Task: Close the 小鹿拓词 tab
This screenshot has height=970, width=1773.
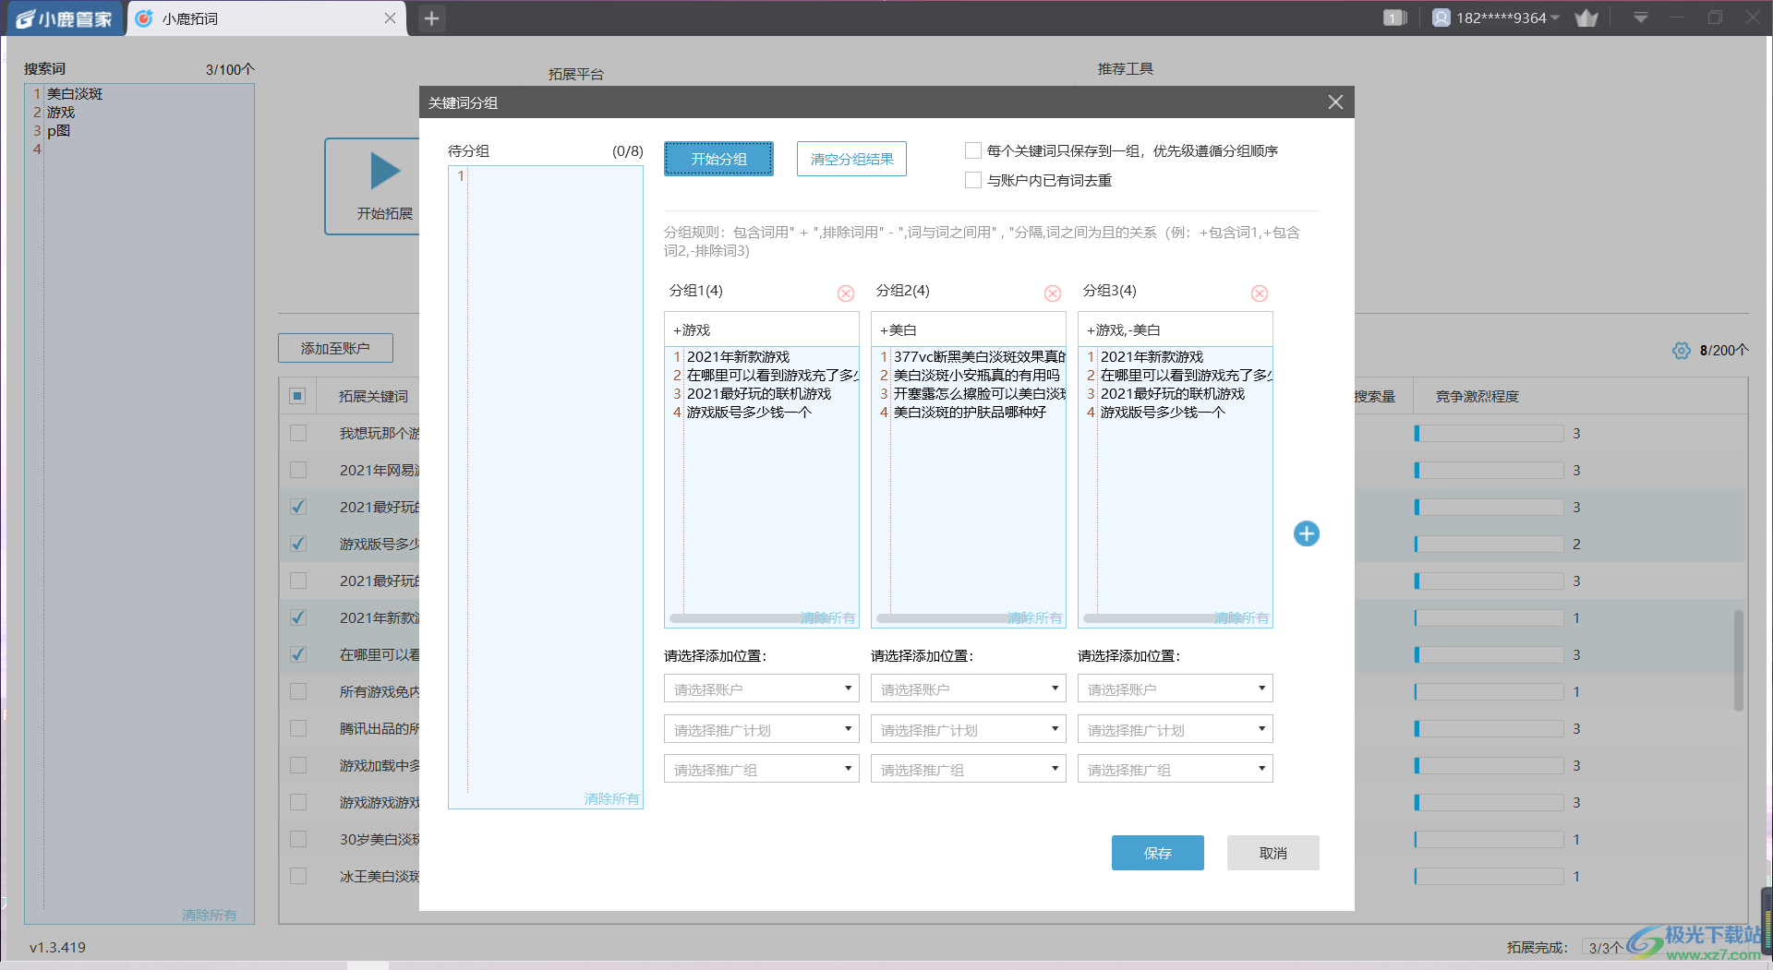Action: tap(390, 18)
